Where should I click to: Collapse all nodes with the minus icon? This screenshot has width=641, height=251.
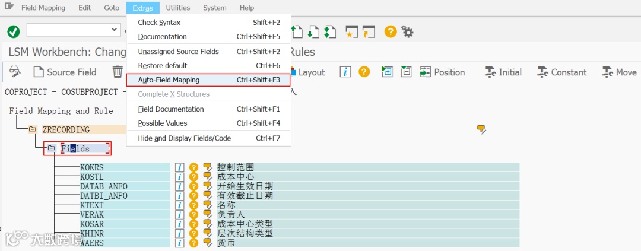point(405,72)
